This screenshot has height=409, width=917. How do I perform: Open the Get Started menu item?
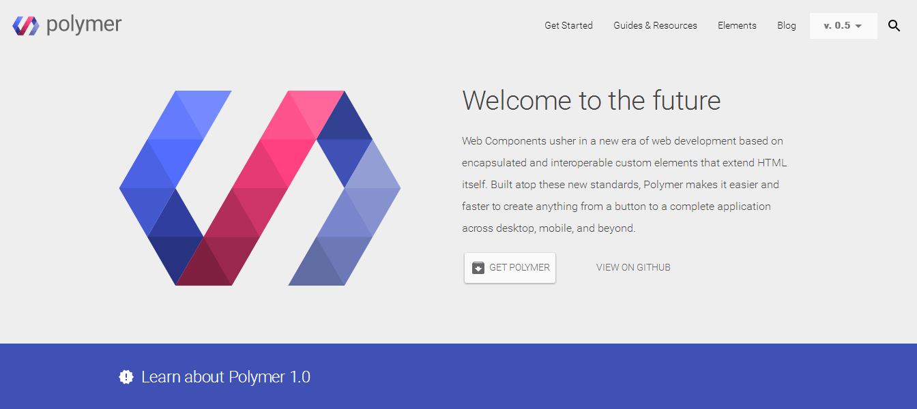pyautogui.click(x=568, y=25)
